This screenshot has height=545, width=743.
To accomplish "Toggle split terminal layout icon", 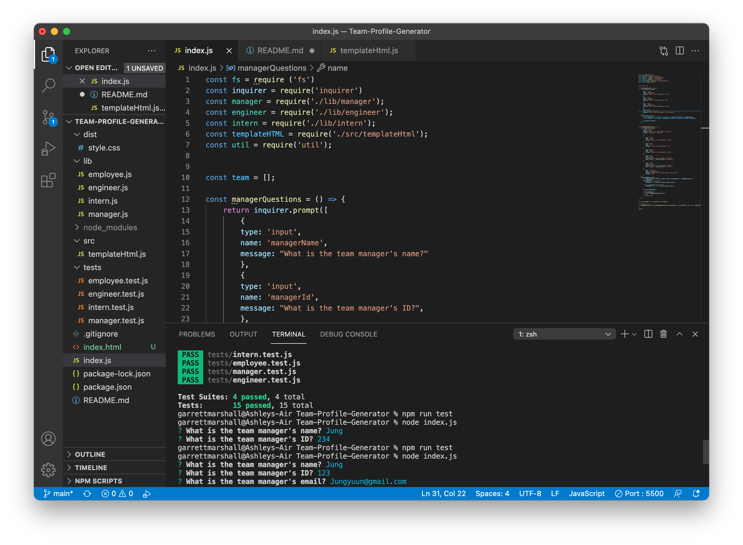I will point(648,334).
